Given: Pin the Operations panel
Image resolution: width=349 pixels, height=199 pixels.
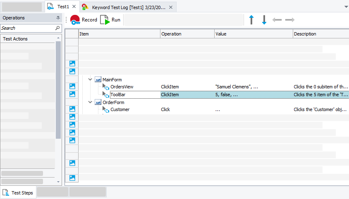Looking at the screenshot, I should pos(58,18).
